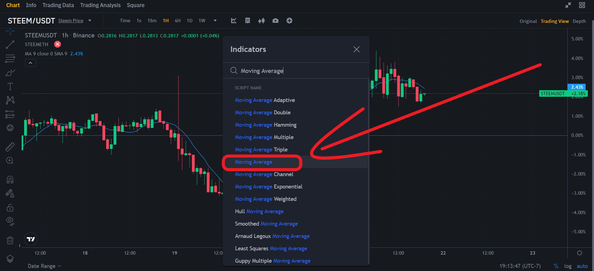
Task: Switch to the Chart tab
Action: pyautogui.click(x=13, y=5)
